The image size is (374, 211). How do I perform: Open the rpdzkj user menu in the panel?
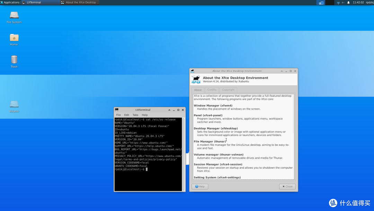point(370,2)
